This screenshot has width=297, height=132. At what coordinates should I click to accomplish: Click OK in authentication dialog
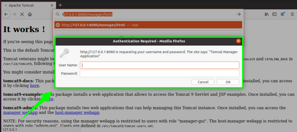coord(228,82)
